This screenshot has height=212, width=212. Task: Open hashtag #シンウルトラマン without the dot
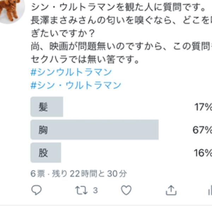71,72
